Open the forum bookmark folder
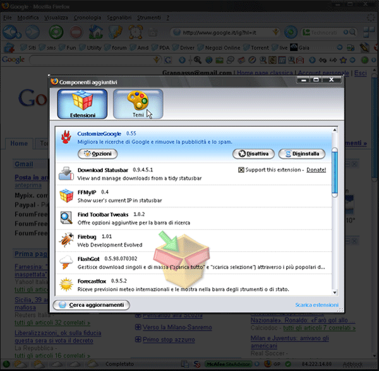379x371 pixels. click(116, 47)
